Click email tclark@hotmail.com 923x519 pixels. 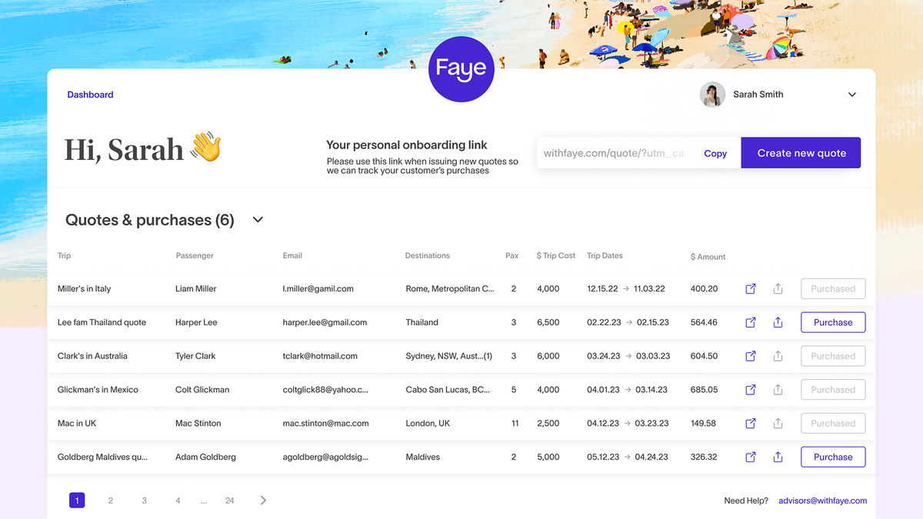click(x=320, y=356)
